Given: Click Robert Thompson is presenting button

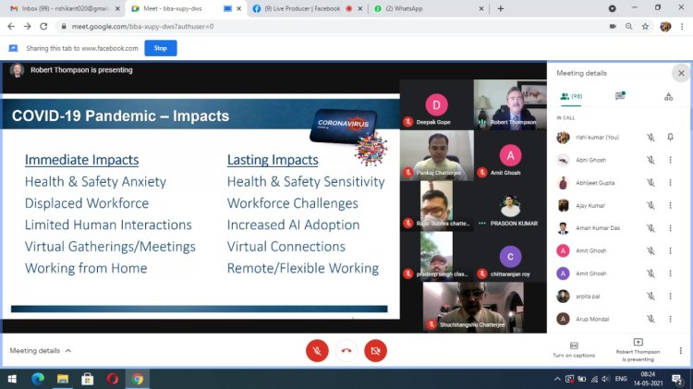Looking at the screenshot, I should pyautogui.click(x=638, y=350).
